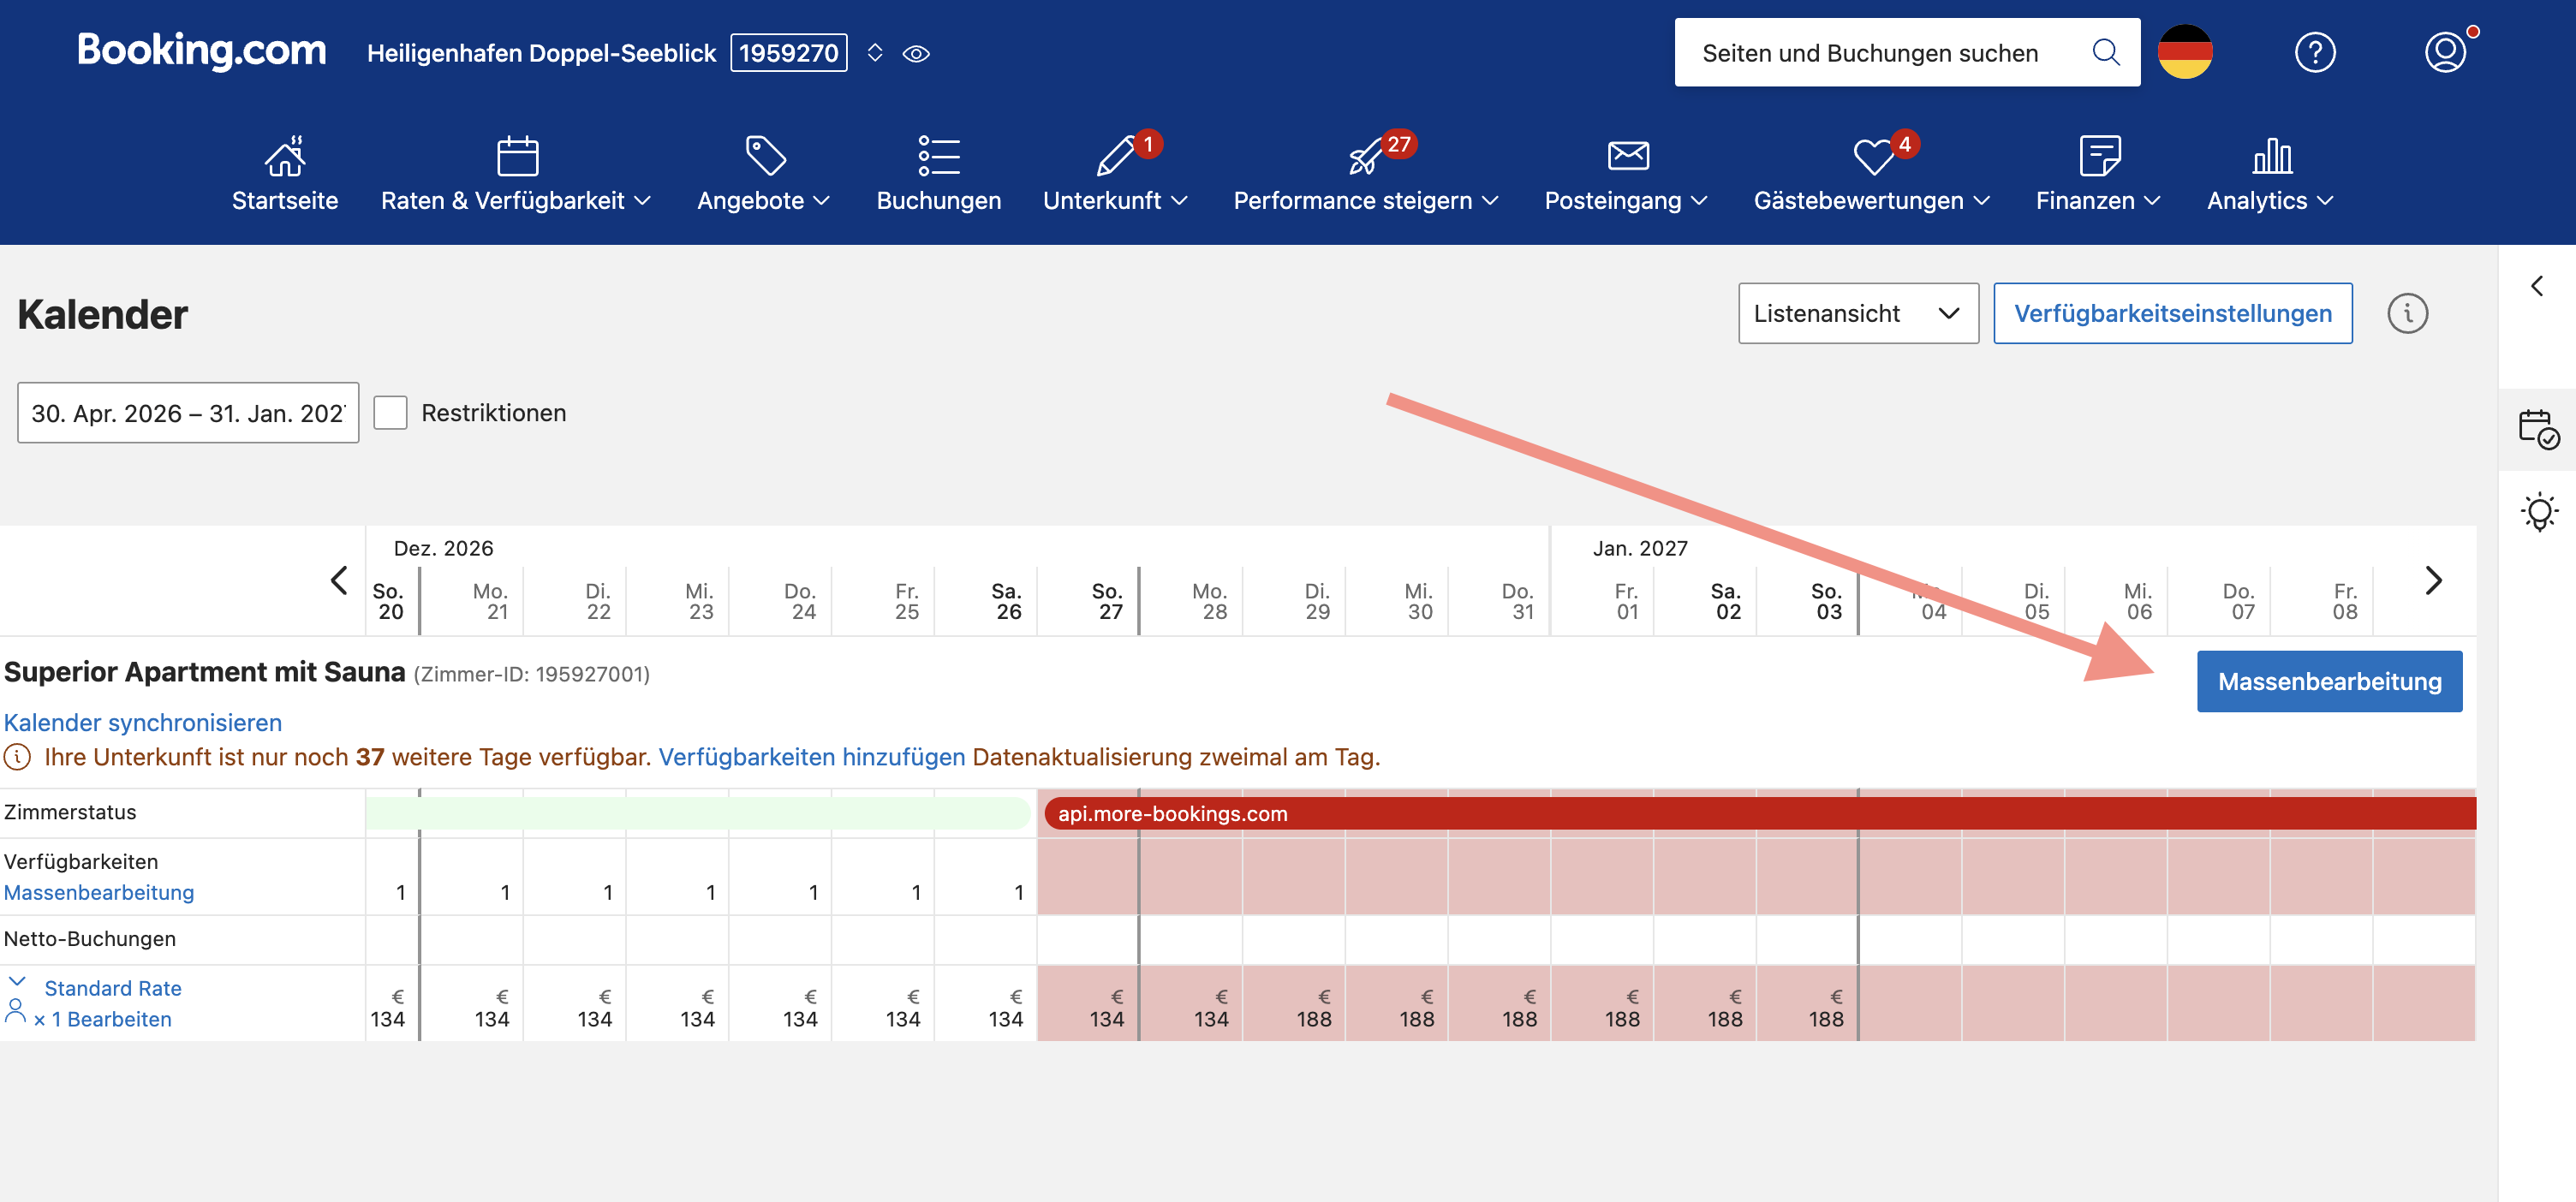Collapse the right side panel arrow
This screenshot has width=2576, height=1202.
tap(2536, 286)
